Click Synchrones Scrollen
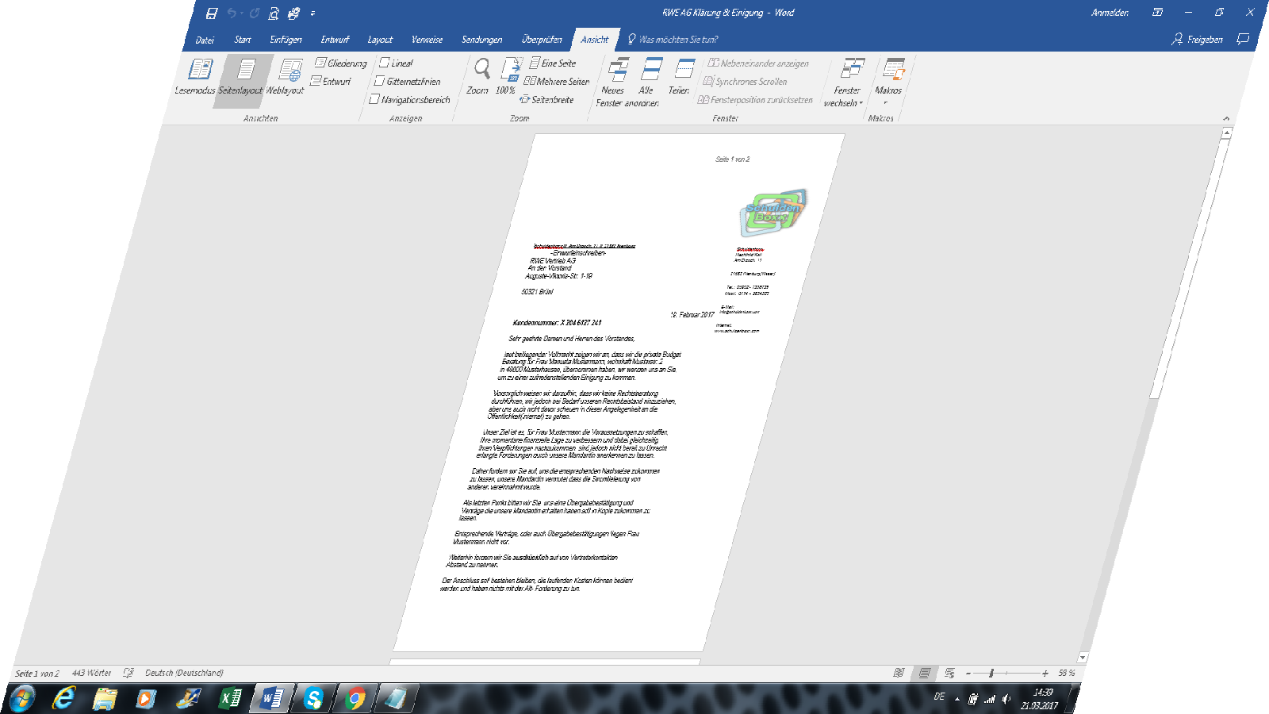The height and width of the screenshot is (714, 1269). (x=746, y=81)
